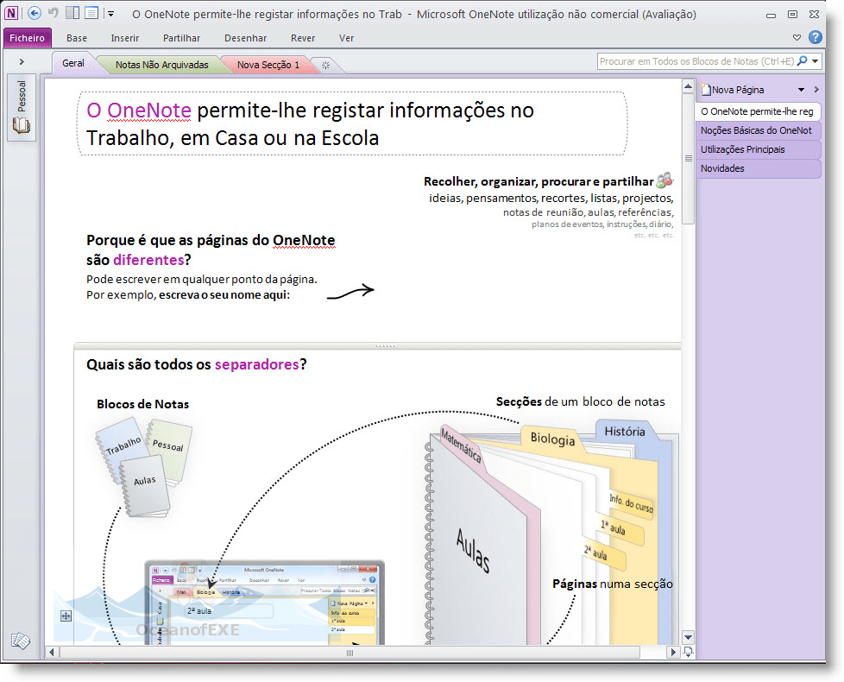Image resolution: width=844 pixels, height=682 pixels.
Task: Switch to Notas Não Arquivadas section tab
Action: click(x=161, y=65)
